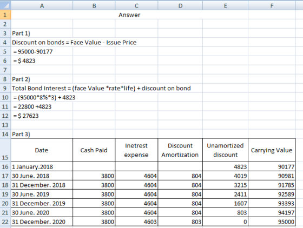Screen dimensions: 303x228
Task: Click unamortized discount 3215
Action: (x=225, y=185)
